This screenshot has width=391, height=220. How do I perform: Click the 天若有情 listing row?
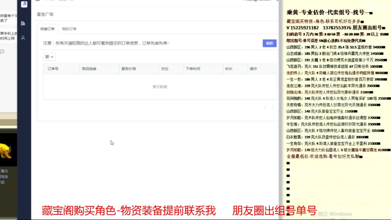333,105
